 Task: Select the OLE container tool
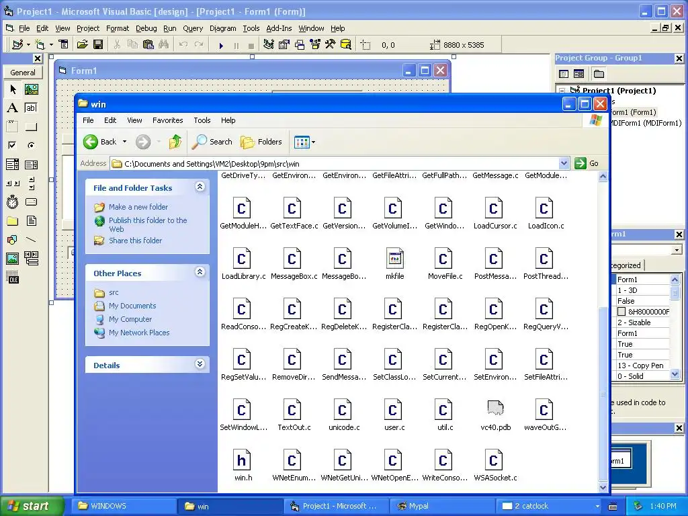click(13, 277)
